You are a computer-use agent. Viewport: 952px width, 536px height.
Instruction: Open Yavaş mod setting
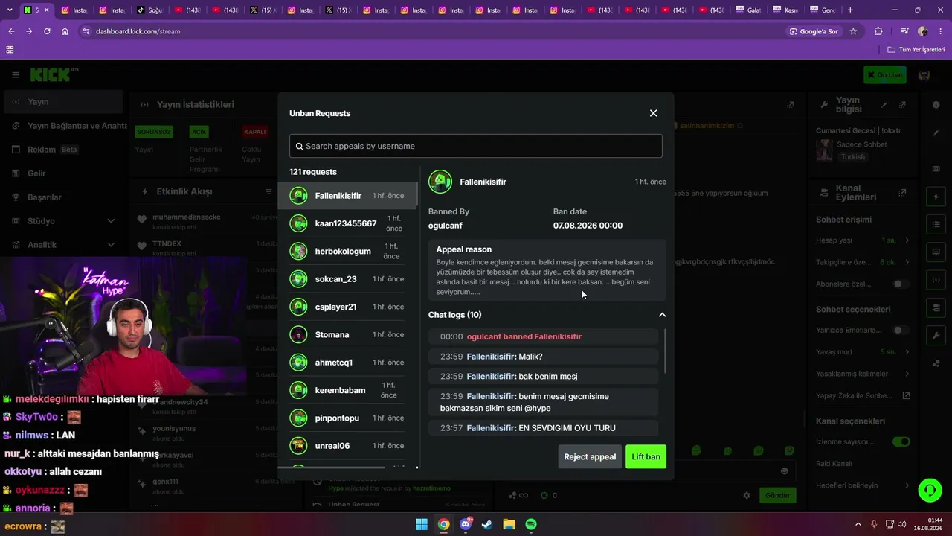[863, 351]
